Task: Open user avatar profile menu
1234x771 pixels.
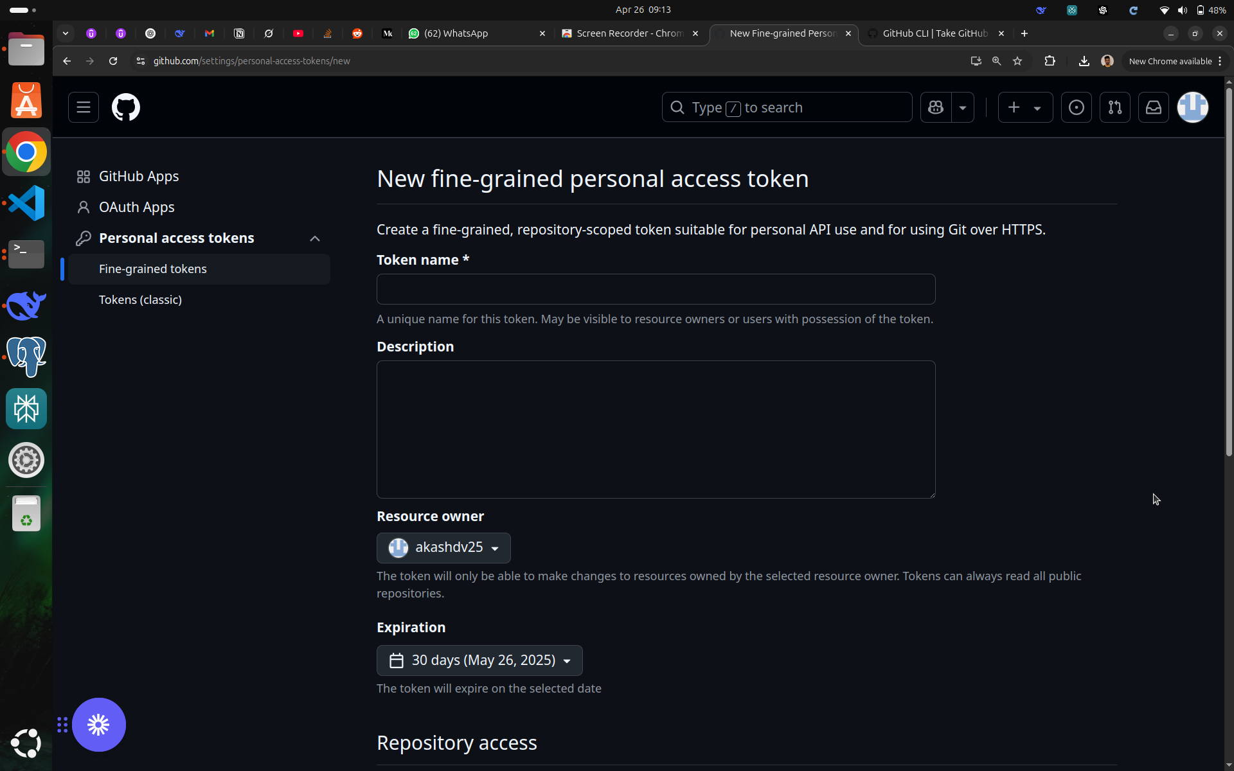Action: coord(1193,107)
